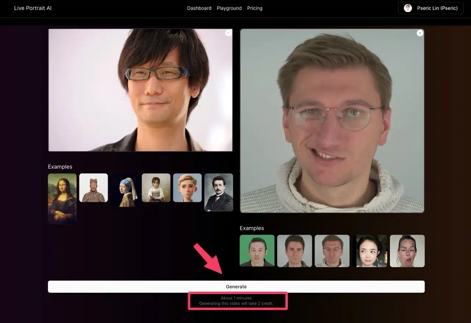The image size is (471, 323).
Task: Select the black-and-white mustached man example
Action: (219, 192)
